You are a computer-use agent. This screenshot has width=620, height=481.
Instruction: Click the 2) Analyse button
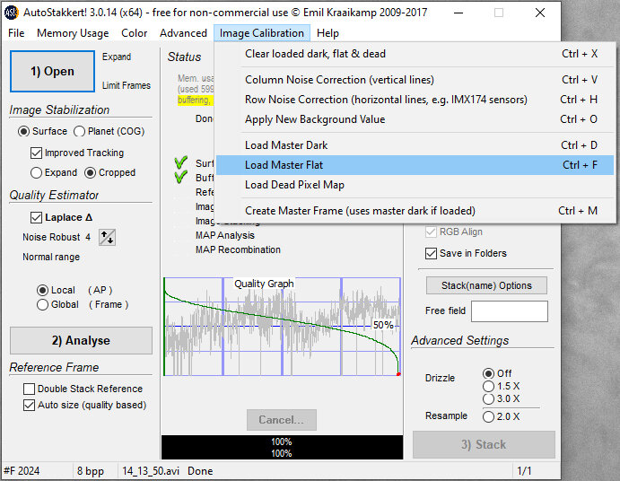click(x=81, y=341)
